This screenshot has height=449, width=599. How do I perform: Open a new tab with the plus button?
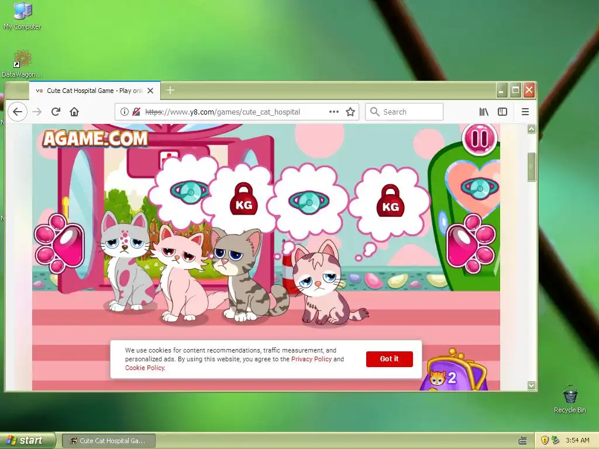[170, 90]
